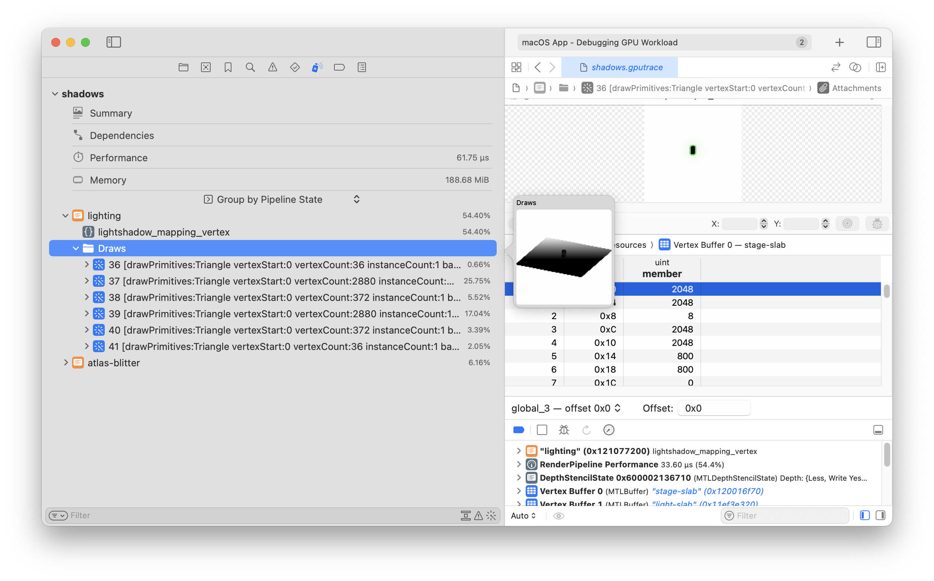Click the debug bar bug icon

point(564,430)
